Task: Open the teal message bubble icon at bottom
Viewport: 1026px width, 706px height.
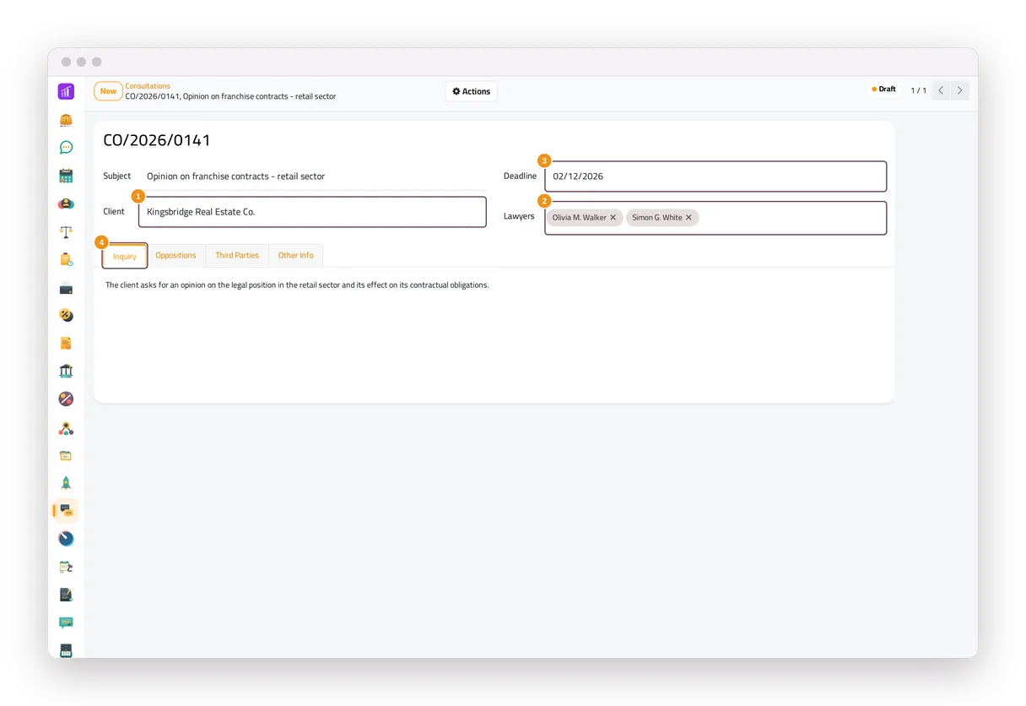Action: 66,622
